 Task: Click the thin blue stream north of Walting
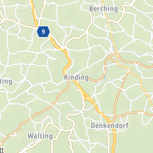(x=50, y=120)
